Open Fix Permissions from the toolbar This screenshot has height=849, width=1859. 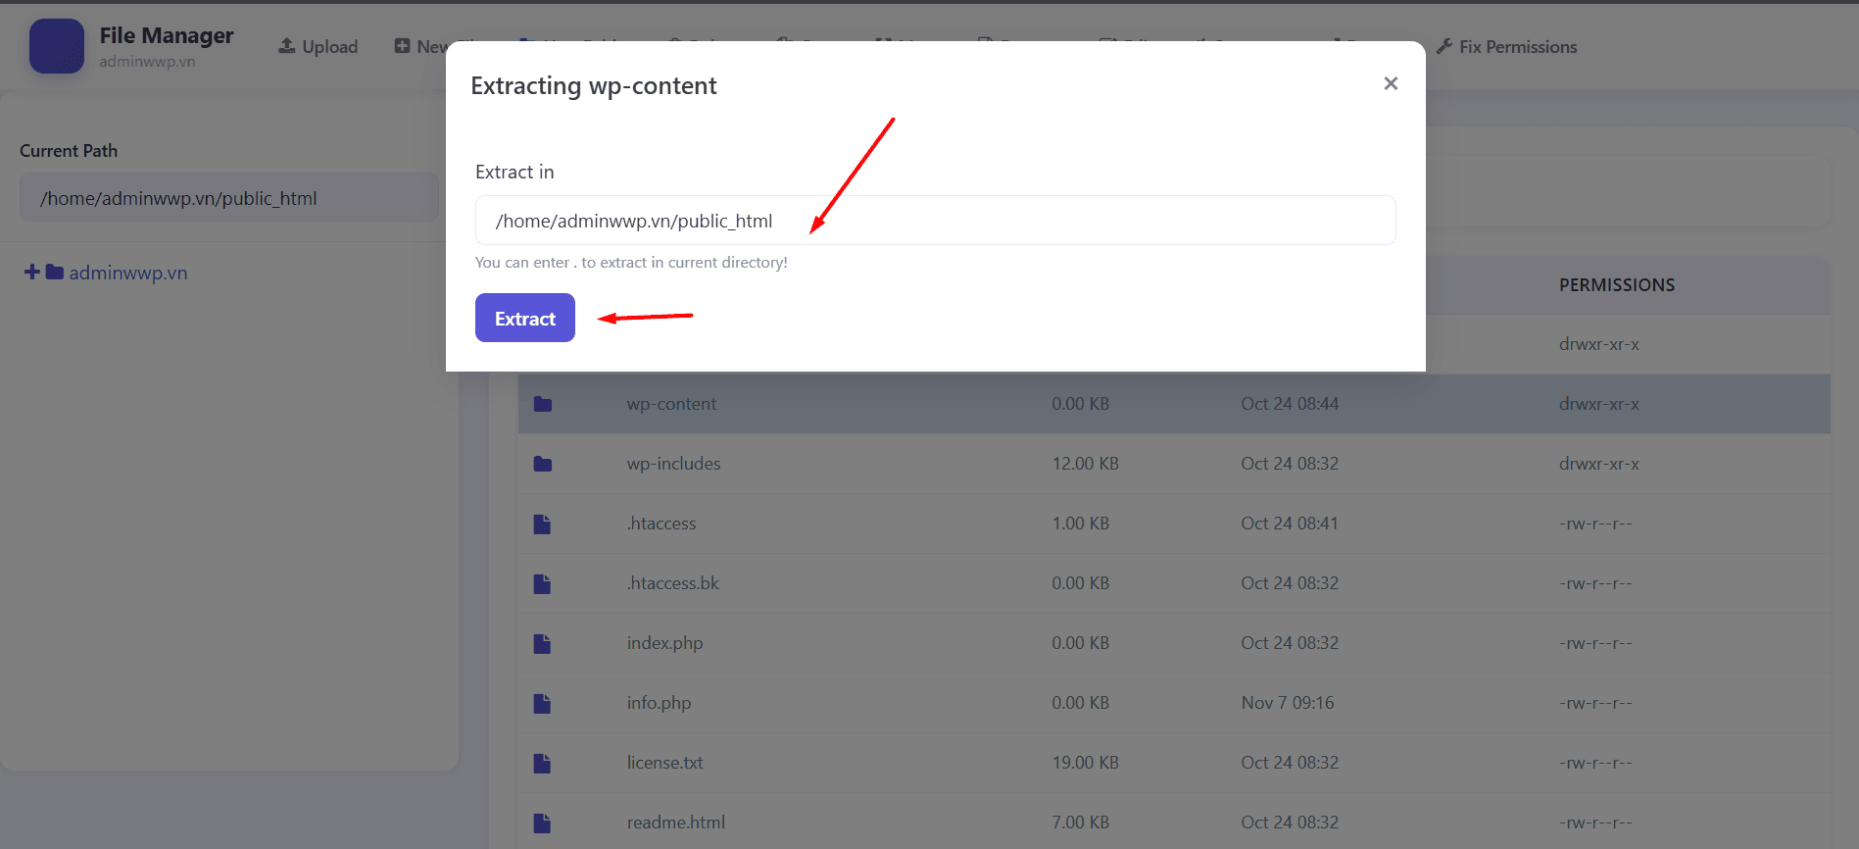point(1506,46)
